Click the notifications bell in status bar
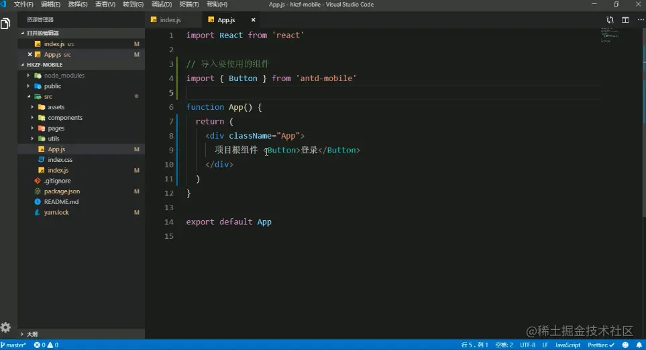The image size is (646, 350). 639,345
